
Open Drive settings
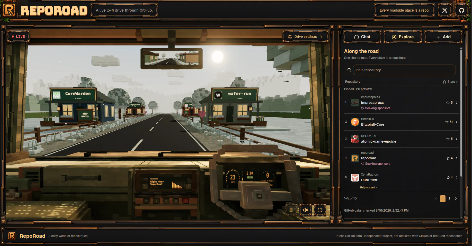(x=305, y=37)
